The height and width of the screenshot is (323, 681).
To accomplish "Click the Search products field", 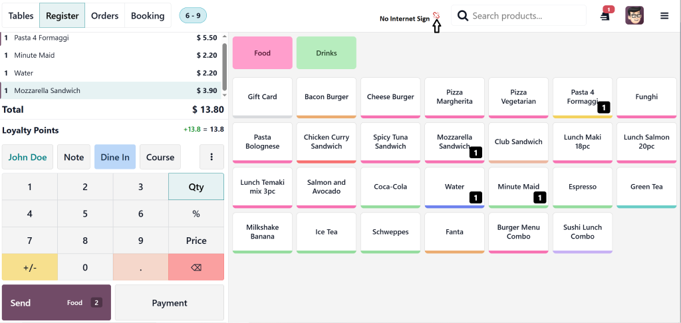I will click(519, 16).
